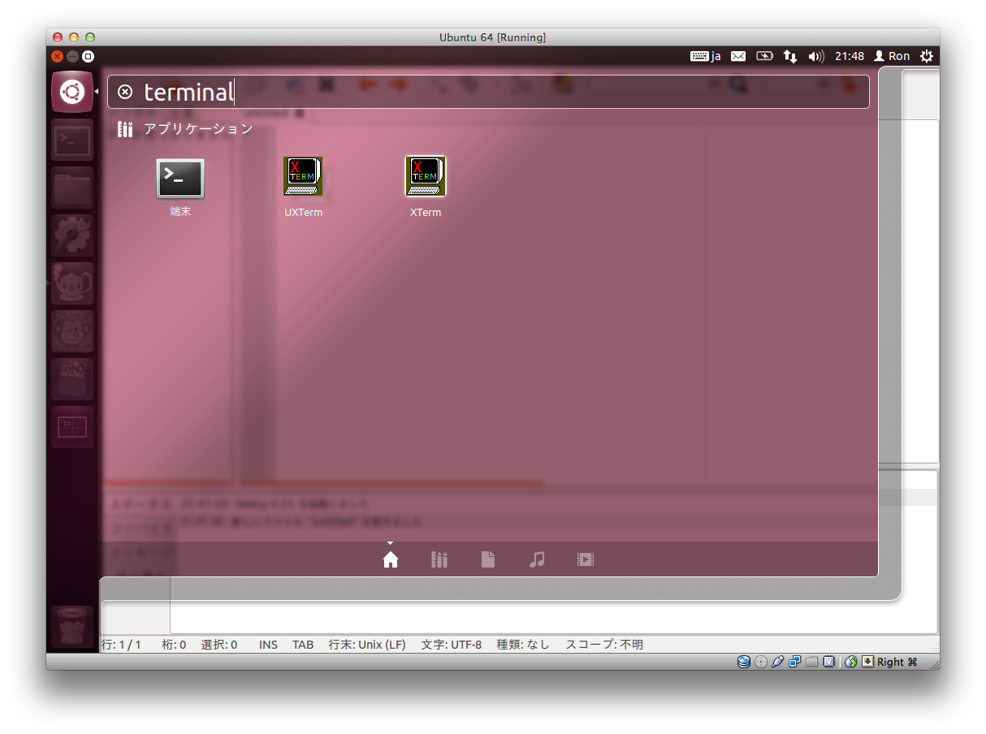Open Ubuntu Software Center shopping bag icon
The image size is (986, 734).
72,379
